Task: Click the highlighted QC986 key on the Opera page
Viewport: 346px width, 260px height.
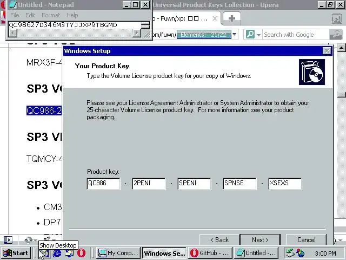Action: [x=44, y=110]
